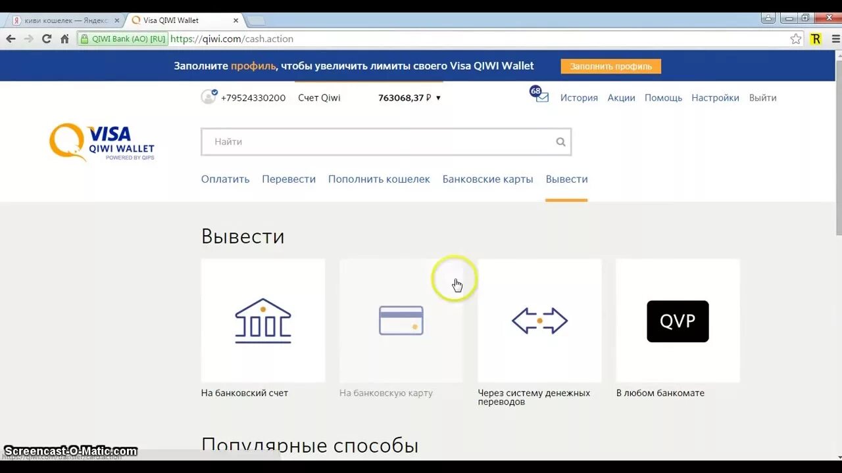Click the search magnifier icon
The width and height of the screenshot is (842, 473).
560,142
